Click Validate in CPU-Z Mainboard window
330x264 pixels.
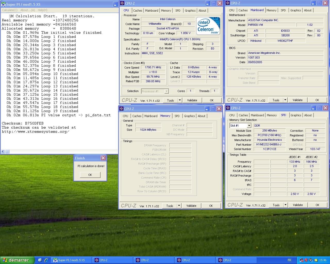pos(298,100)
